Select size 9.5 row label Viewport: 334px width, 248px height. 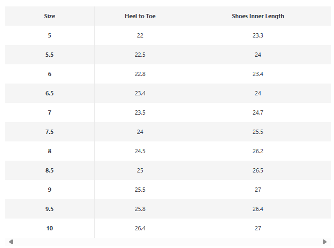click(x=49, y=209)
